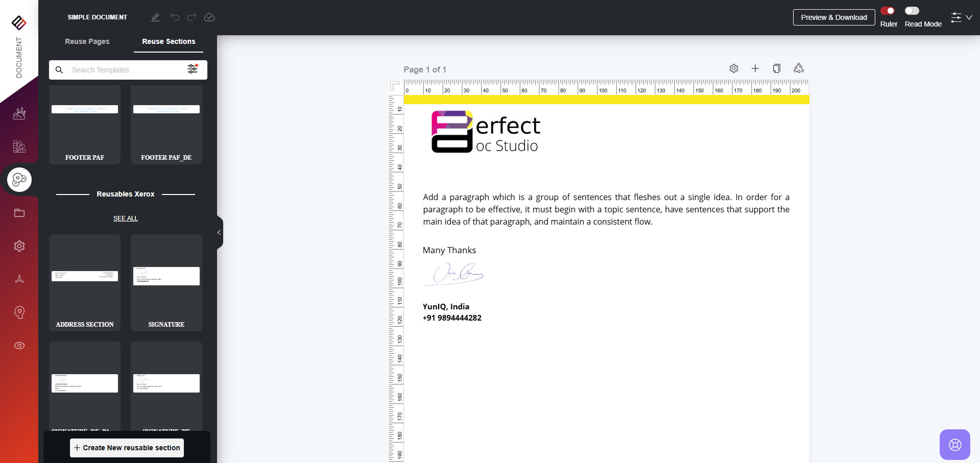Screen dimensions: 980x463
Task: Select the Reuse Sections tab
Action: point(169,41)
